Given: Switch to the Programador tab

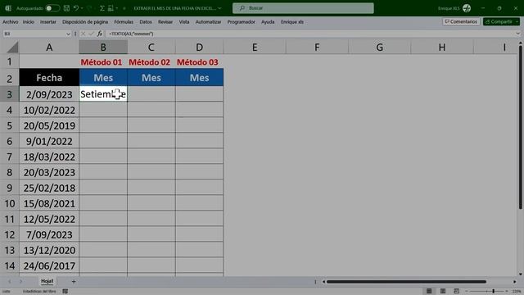Looking at the screenshot, I should tap(242, 22).
